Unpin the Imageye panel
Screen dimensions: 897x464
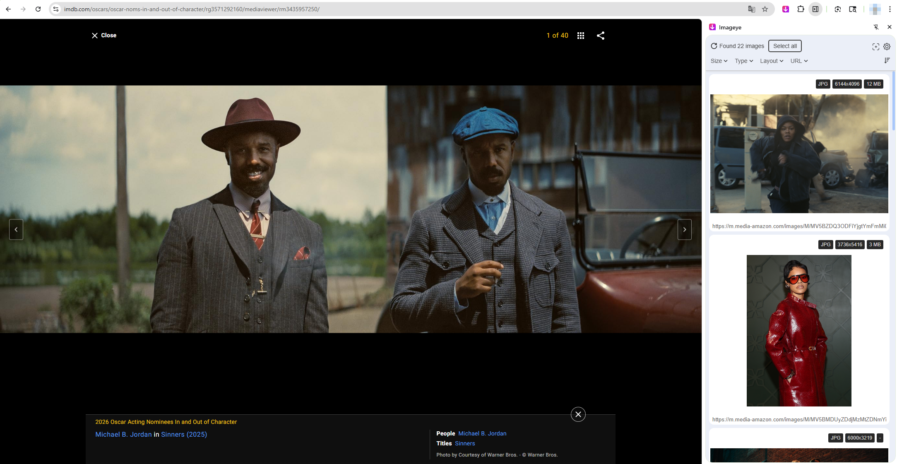pyautogui.click(x=876, y=27)
